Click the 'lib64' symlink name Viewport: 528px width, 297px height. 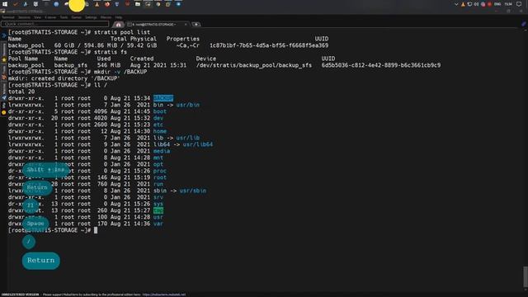pyautogui.click(x=162, y=144)
